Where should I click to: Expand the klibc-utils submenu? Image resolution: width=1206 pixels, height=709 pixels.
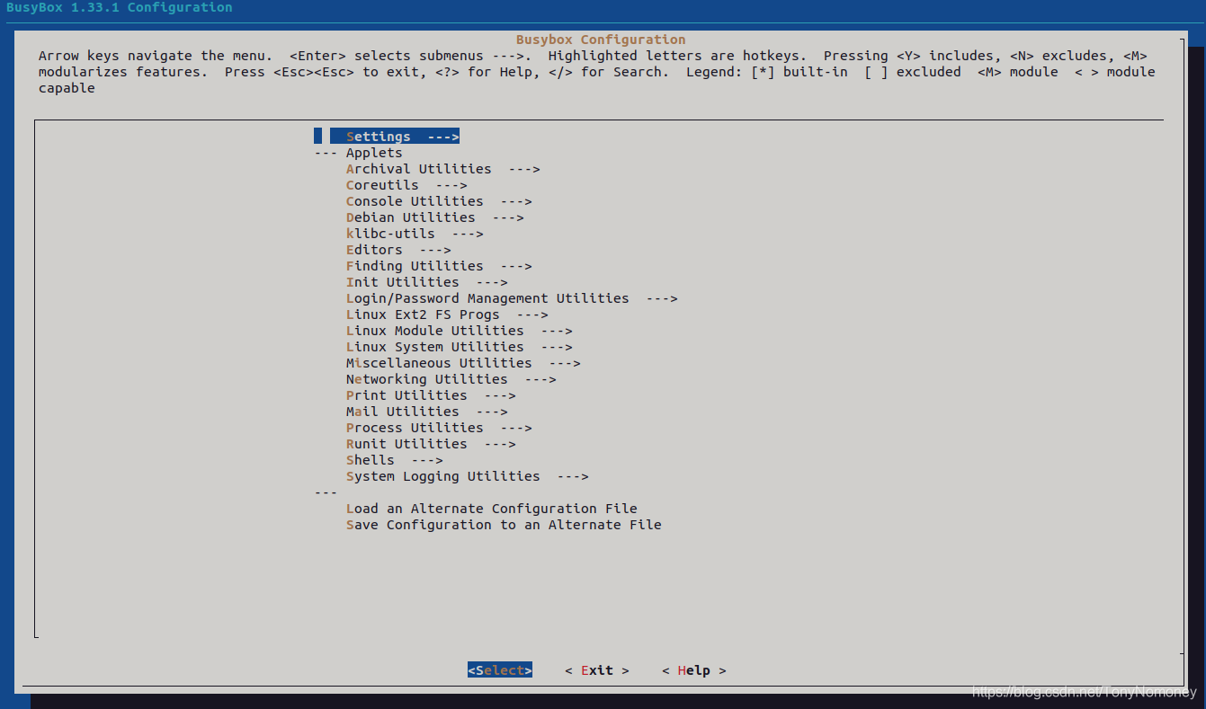click(390, 233)
